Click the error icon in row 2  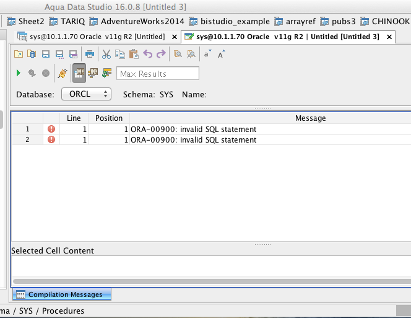51,139
